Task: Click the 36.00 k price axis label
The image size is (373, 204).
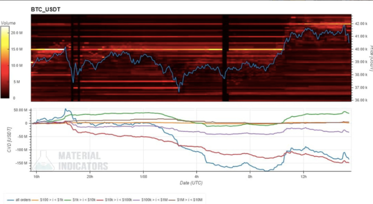Action: coord(360,100)
